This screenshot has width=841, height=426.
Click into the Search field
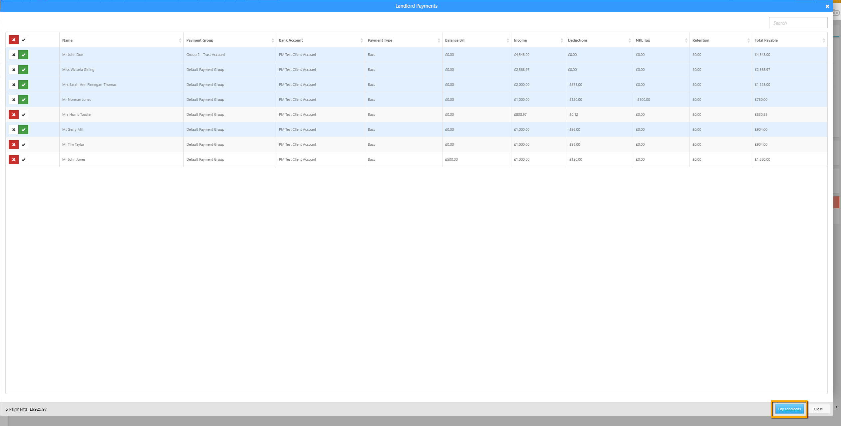798,23
